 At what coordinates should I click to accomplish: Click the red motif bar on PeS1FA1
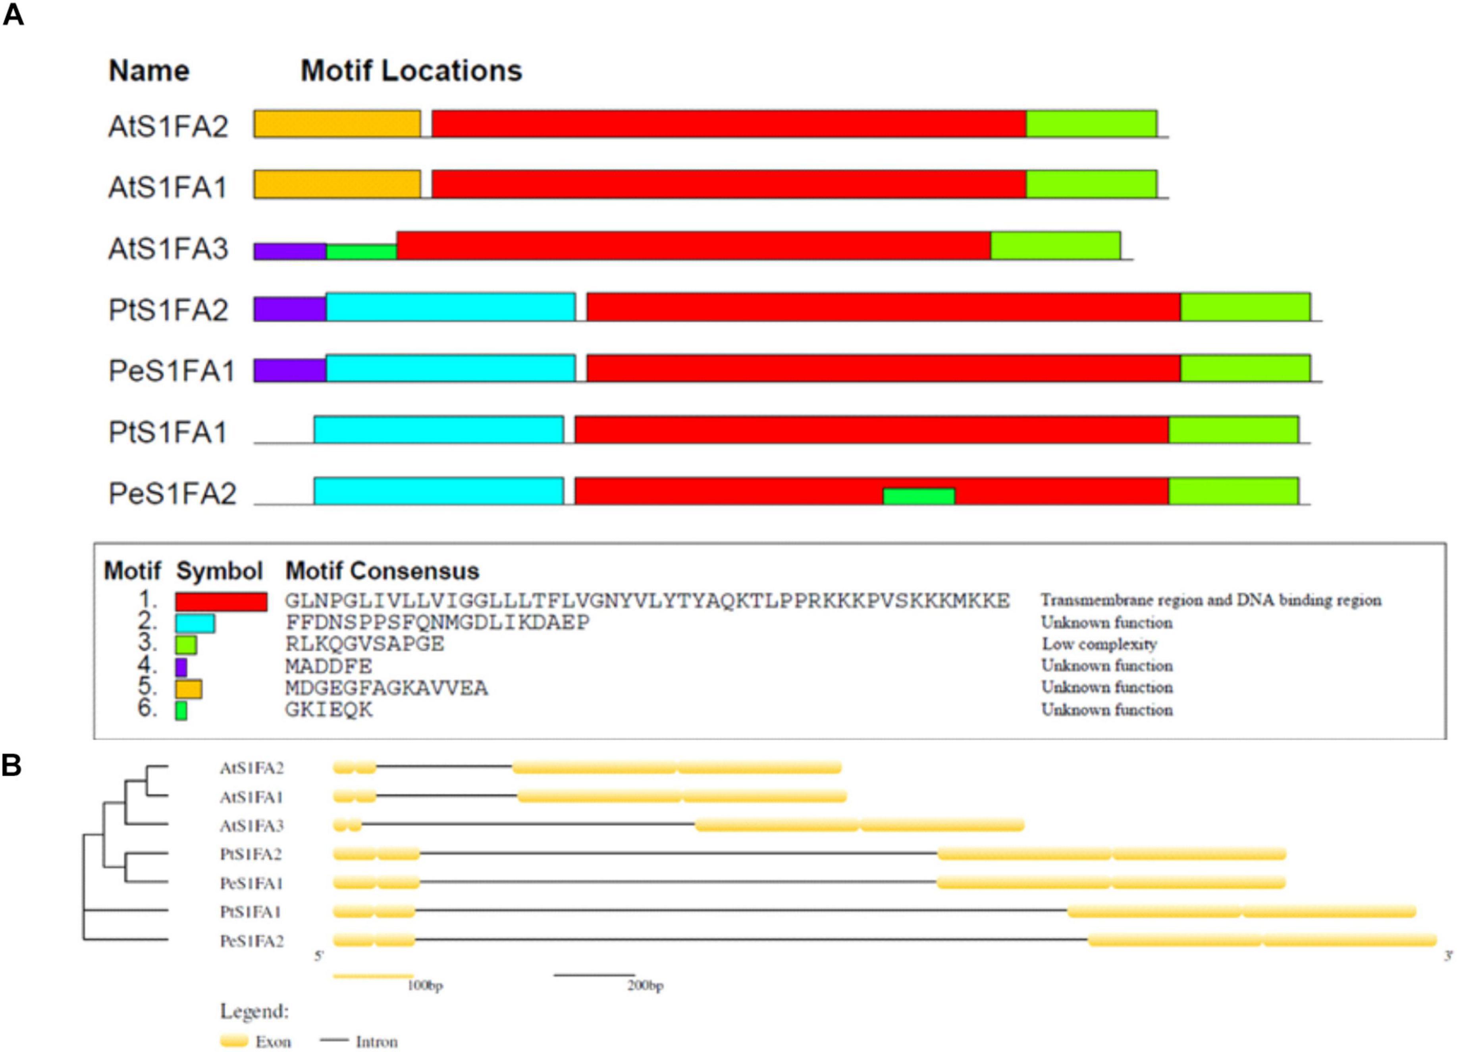[x=883, y=368]
